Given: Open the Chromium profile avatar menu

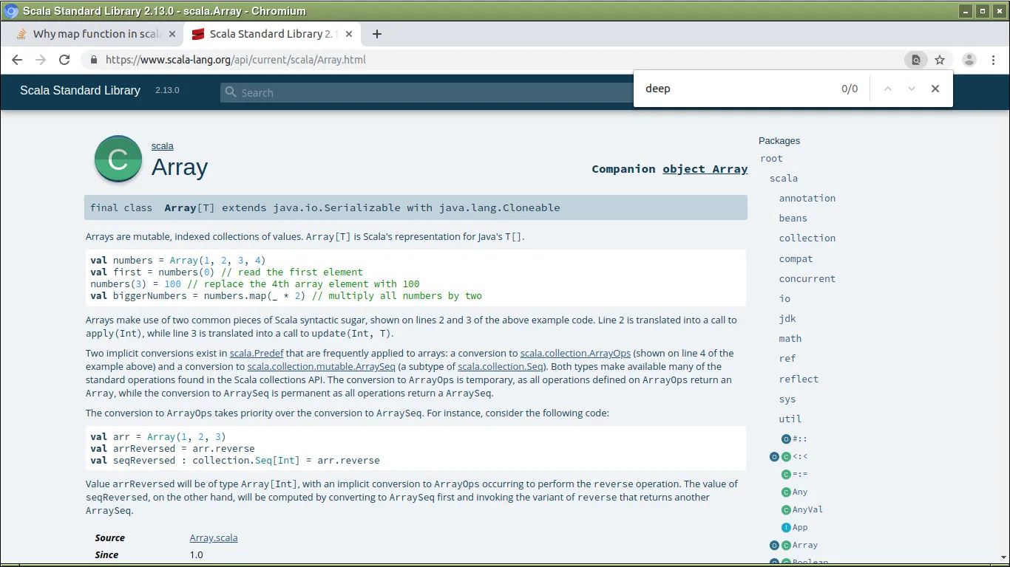Looking at the screenshot, I should pos(969,60).
